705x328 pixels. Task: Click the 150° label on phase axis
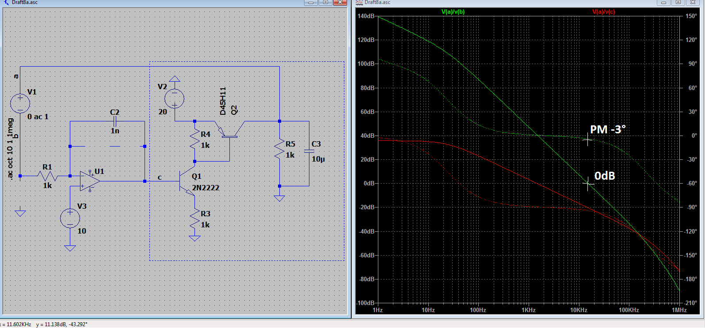click(691, 16)
